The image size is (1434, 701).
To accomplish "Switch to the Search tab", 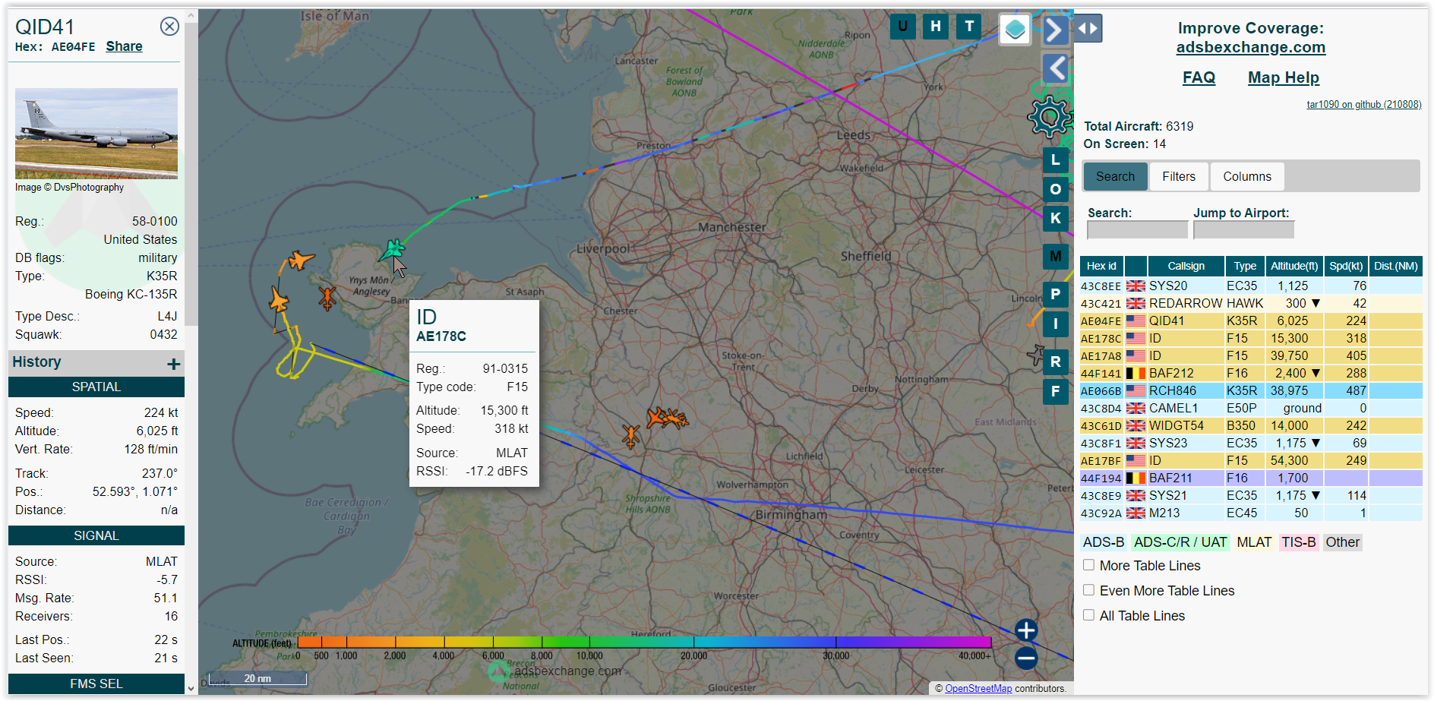I will (1115, 176).
